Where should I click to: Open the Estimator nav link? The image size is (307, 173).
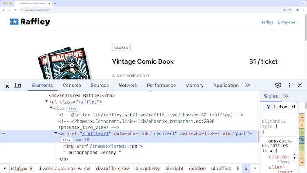pyautogui.click(x=287, y=22)
